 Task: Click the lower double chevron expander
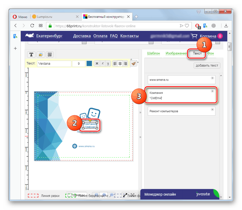(x=140, y=137)
